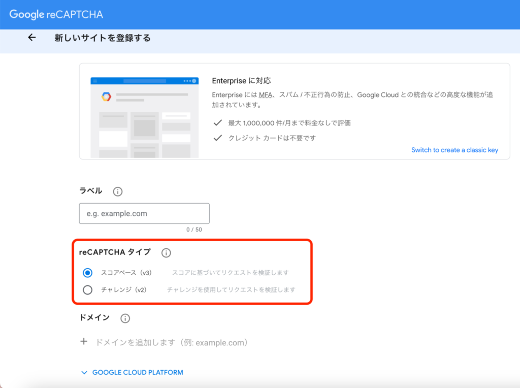
Task: Click the plus icon to add a domain
Action: point(84,341)
